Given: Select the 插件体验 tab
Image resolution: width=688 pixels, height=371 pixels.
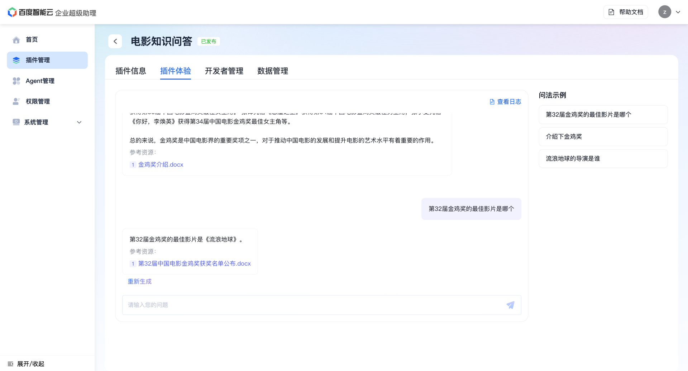Looking at the screenshot, I should click(176, 71).
